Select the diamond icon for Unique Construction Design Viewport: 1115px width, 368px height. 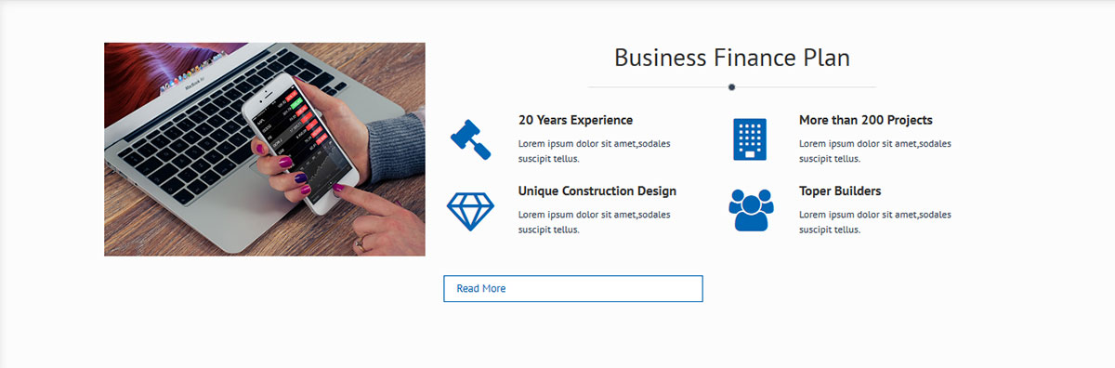471,211
